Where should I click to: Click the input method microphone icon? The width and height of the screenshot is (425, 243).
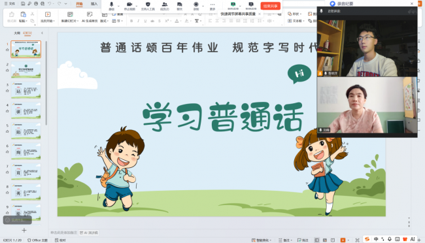pyautogui.click(x=390, y=239)
